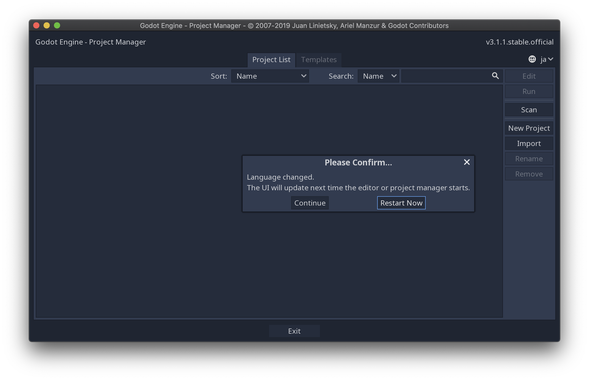The height and width of the screenshot is (380, 589).
Task: Click the Continue button
Action: tap(310, 203)
